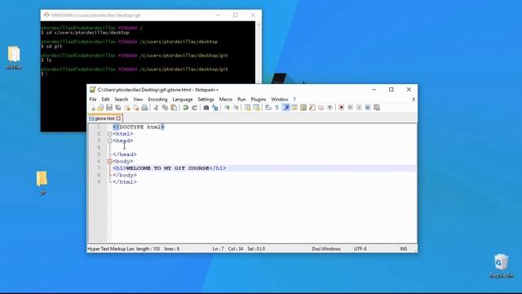Click the UTF-8 encoding status entry
This screenshot has height=294, width=522.
tap(361, 249)
